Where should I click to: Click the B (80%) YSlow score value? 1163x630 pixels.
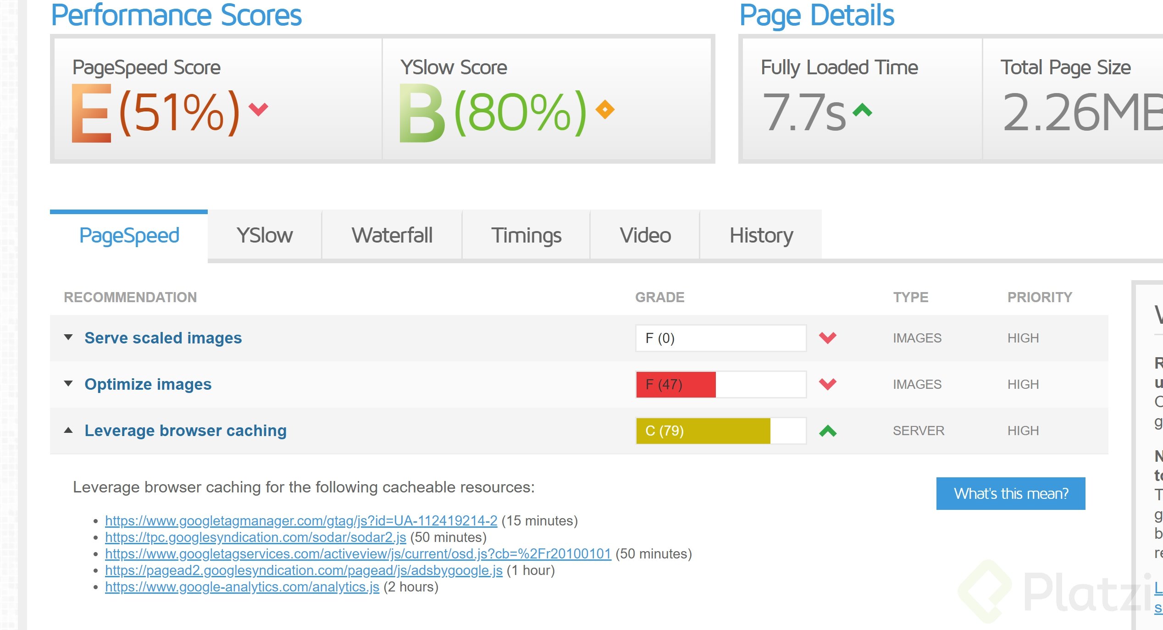[493, 112]
